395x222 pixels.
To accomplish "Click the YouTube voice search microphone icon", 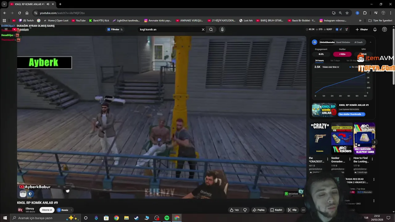I will 222,30.
